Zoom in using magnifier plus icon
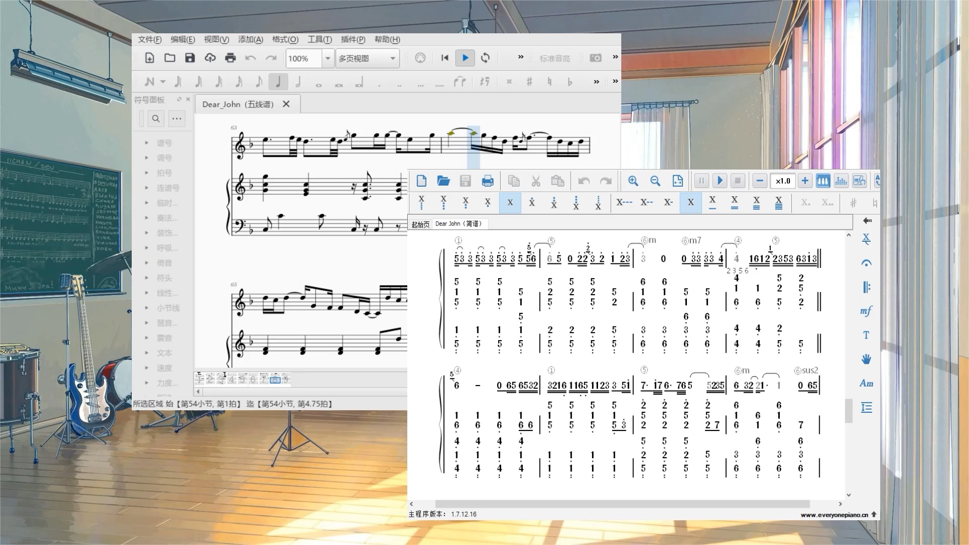The image size is (969, 545). pos(633,181)
